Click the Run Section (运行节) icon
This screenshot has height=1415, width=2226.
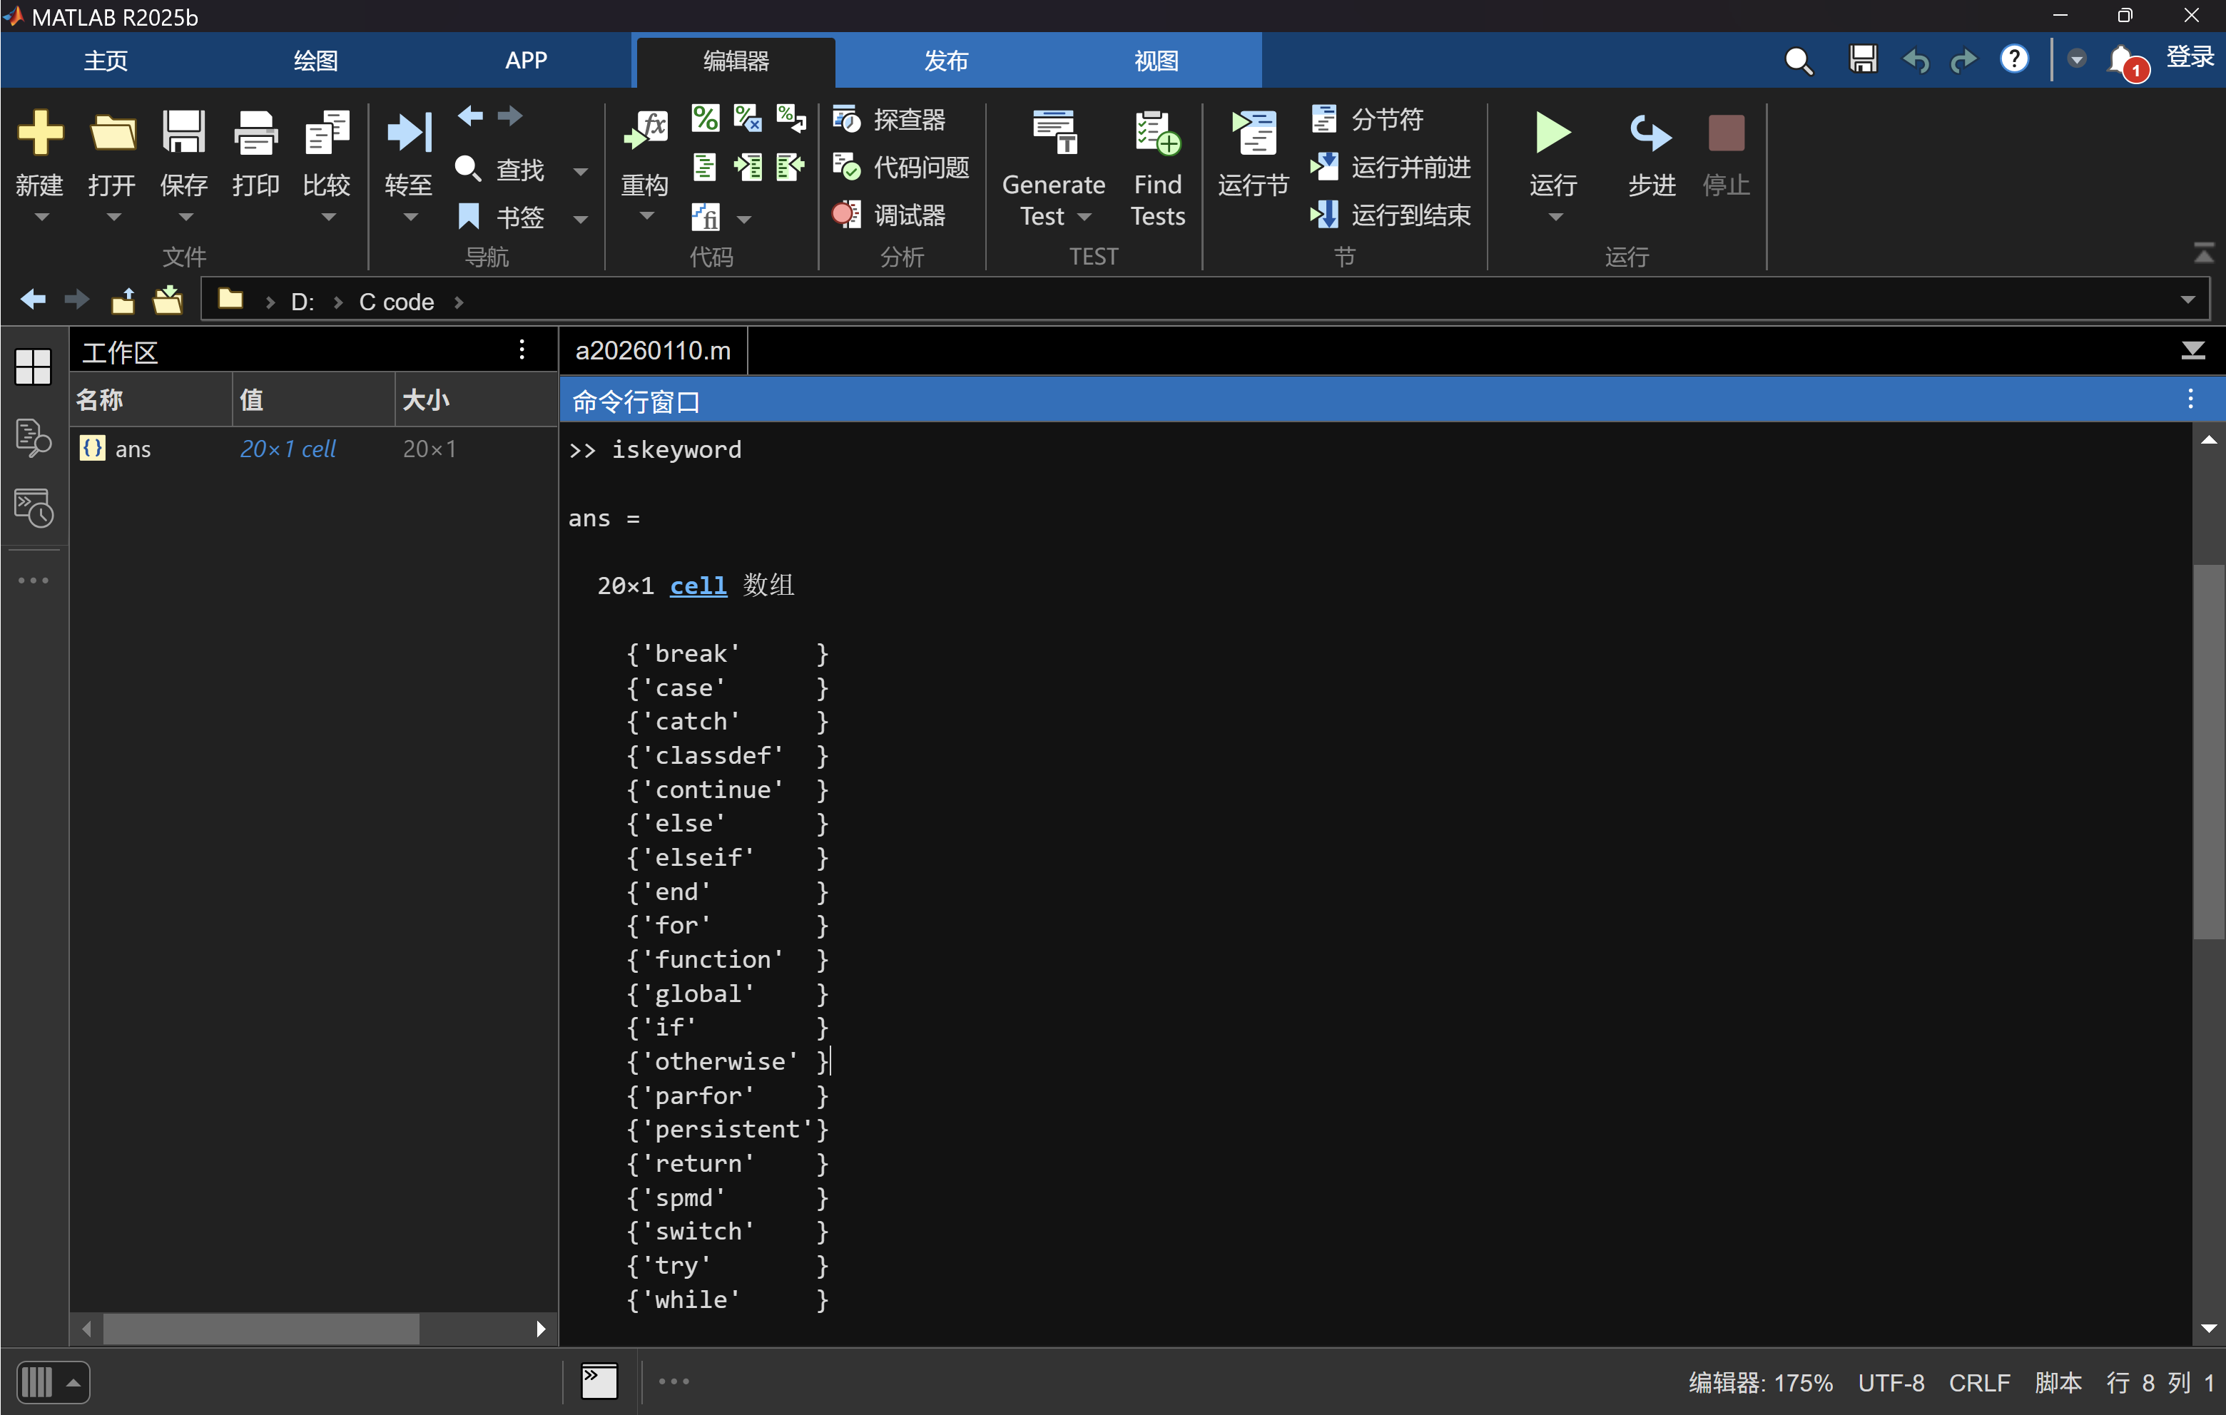1253,134
